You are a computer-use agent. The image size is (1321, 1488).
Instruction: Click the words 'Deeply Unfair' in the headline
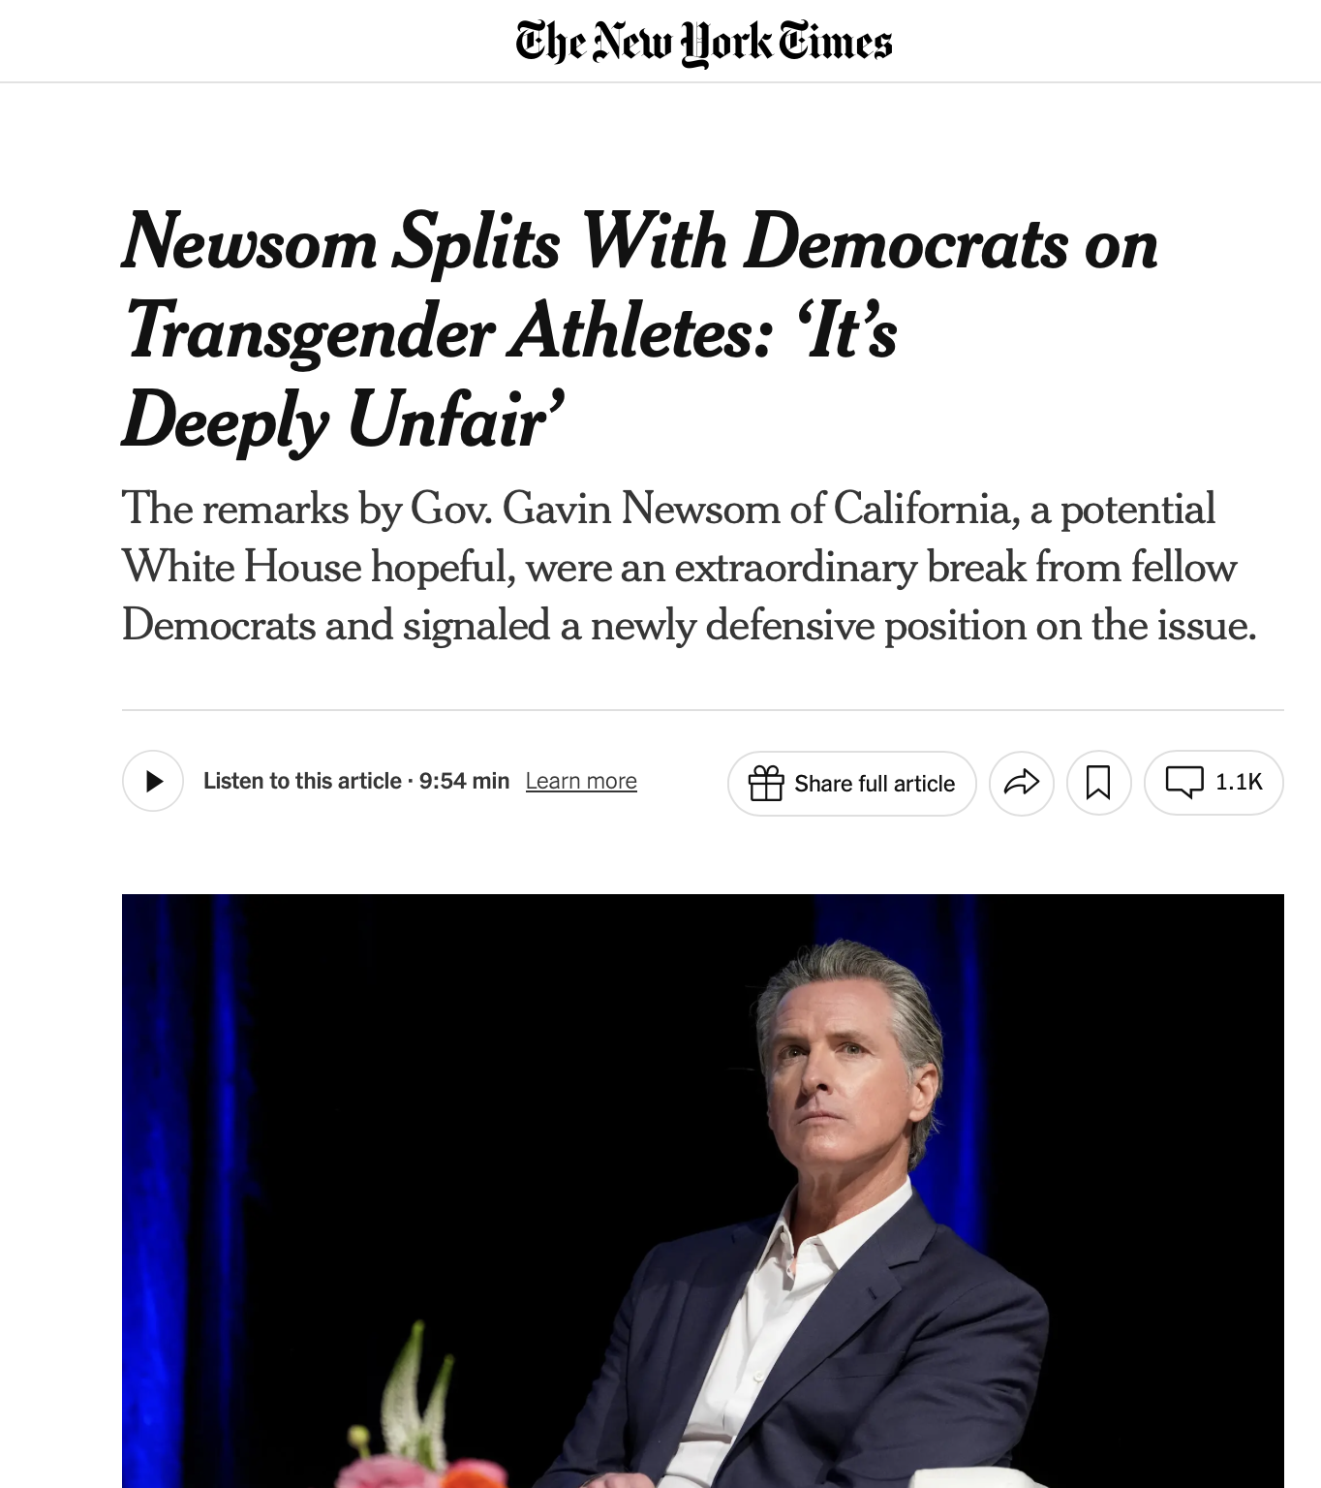click(344, 420)
